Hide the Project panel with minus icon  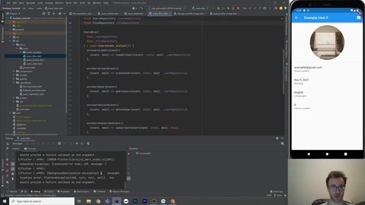(64, 14)
